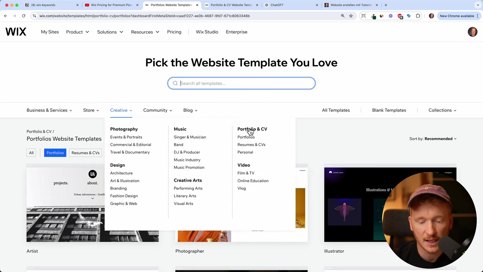The width and height of the screenshot is (483, 272).
Task: Open a new browser tab with plus
Action: tap(386, 5)
